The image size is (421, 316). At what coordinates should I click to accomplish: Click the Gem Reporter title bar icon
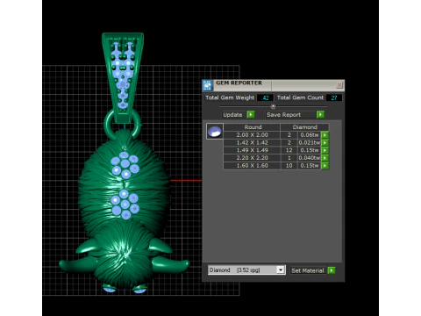[208, 85]
